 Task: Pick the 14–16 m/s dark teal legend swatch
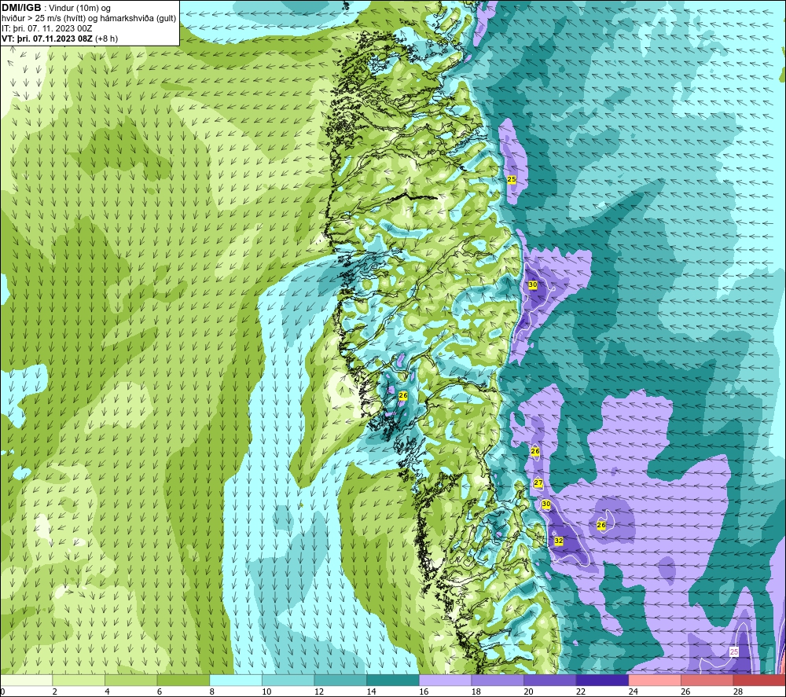[392, 680]
